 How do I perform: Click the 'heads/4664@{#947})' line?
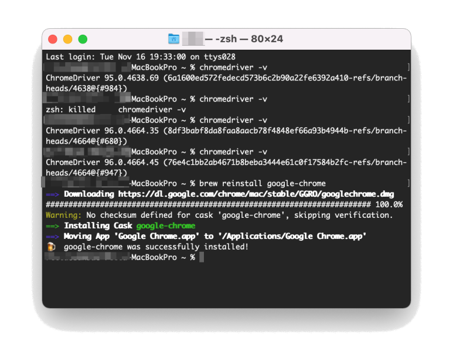point(86,173)
